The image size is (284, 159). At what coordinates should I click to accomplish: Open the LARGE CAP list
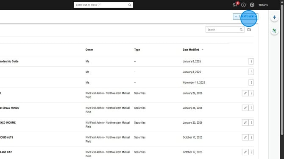point(6,152)
